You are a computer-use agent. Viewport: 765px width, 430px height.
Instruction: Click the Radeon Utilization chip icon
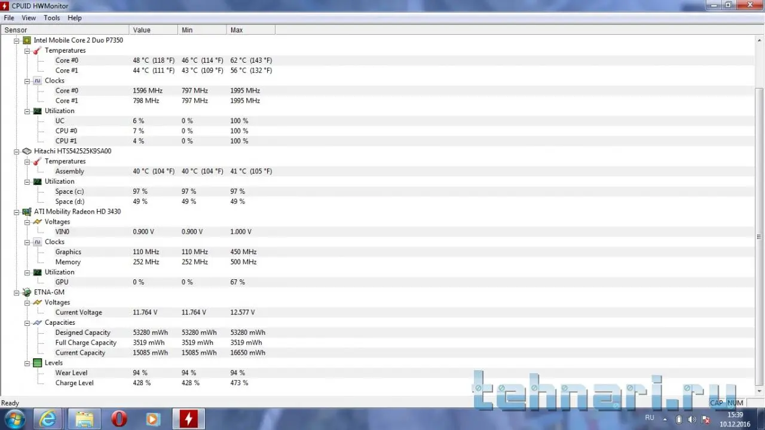point(38,272)
